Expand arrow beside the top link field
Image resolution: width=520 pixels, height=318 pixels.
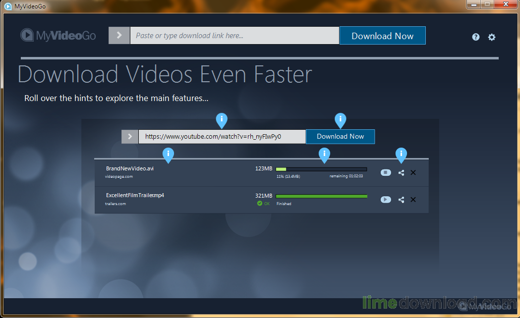[x=119, y=35]
